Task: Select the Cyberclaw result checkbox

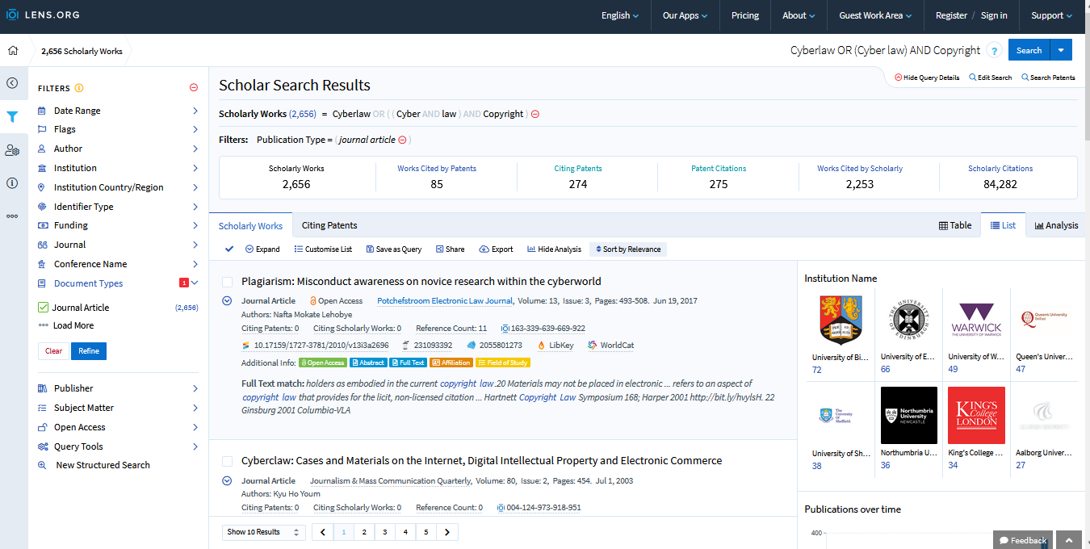Action: (227, 461)
